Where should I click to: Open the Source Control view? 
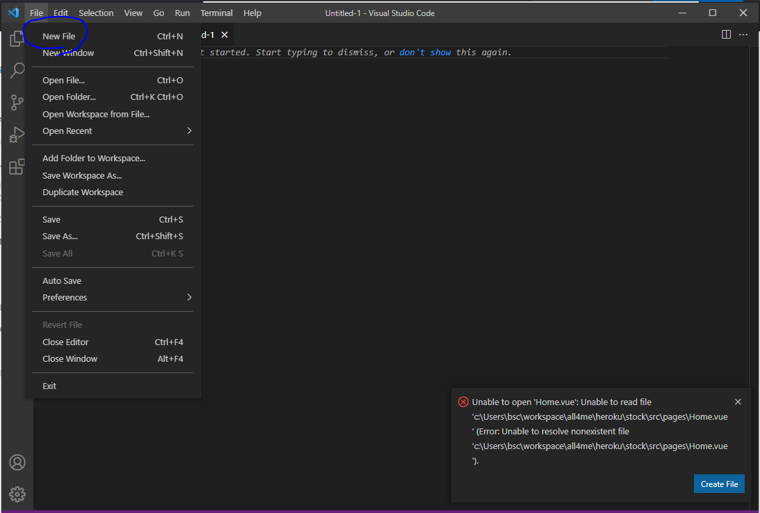click(x=17, y=102)
